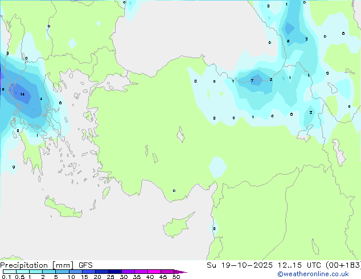Select the lightest 0.1–0.5 mm legend swatch
The height and width of the screenshot is (279, 361).
click(10, 272)
